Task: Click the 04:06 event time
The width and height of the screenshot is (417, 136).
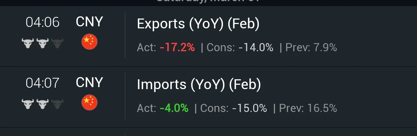Action: tap(43, 22)
